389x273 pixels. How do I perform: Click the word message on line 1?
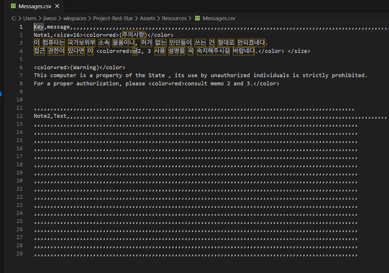coord(58,27)
